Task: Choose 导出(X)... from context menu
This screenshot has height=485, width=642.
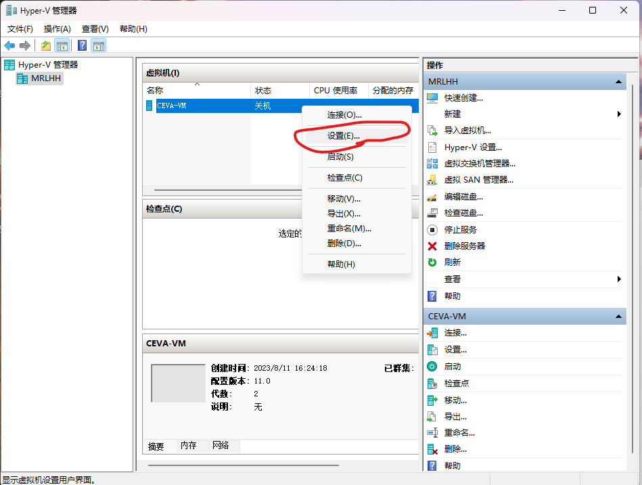Action: (x=357, y=214)
